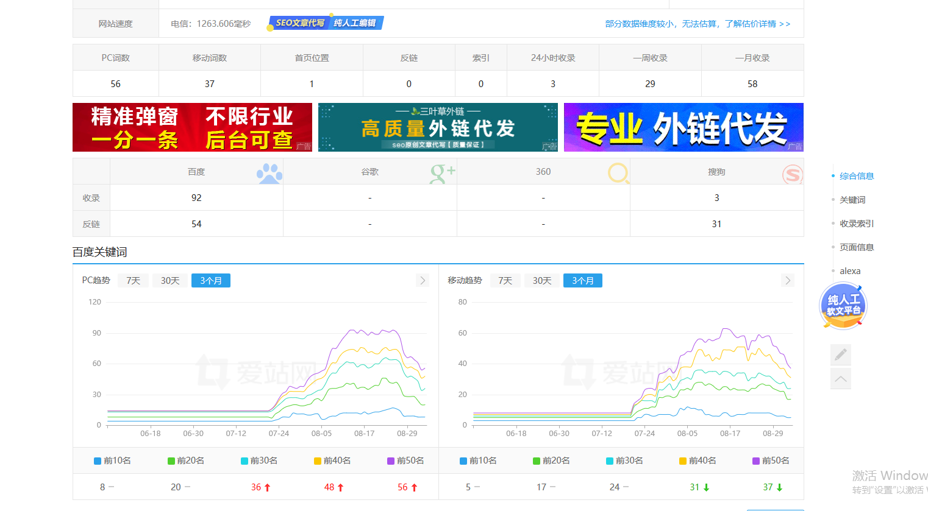The image size is (928, 511).
Task: Click the Baidu paw icon
Action: (x=269, y=174)
